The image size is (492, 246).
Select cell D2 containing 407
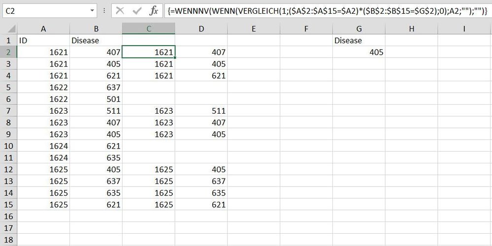201,52
